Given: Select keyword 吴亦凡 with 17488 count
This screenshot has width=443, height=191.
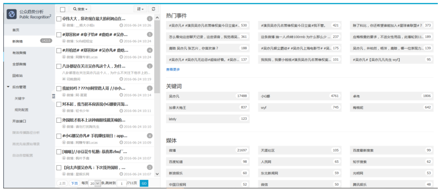Looking at the screenshot, I should (x=208, y=96).
